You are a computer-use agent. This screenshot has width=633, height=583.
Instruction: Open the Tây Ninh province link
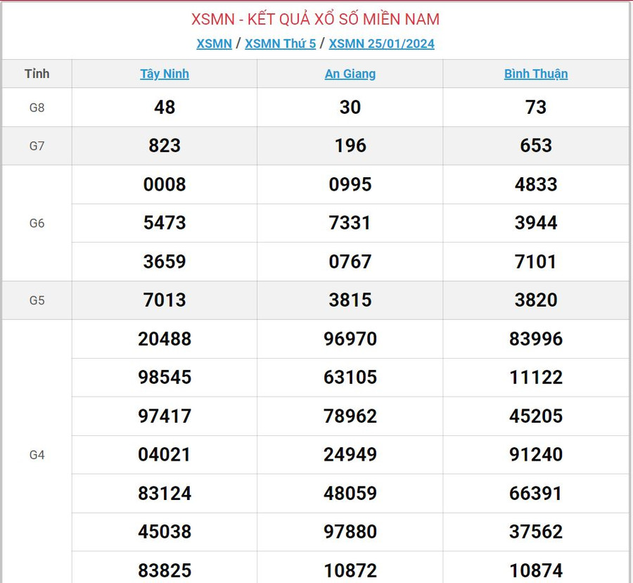click(x=165, y=74)
